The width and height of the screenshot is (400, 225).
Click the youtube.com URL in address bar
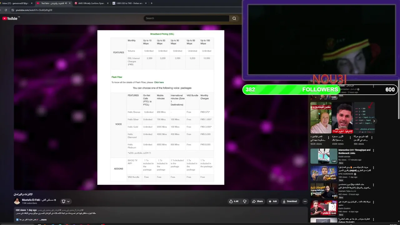[34, 10]
